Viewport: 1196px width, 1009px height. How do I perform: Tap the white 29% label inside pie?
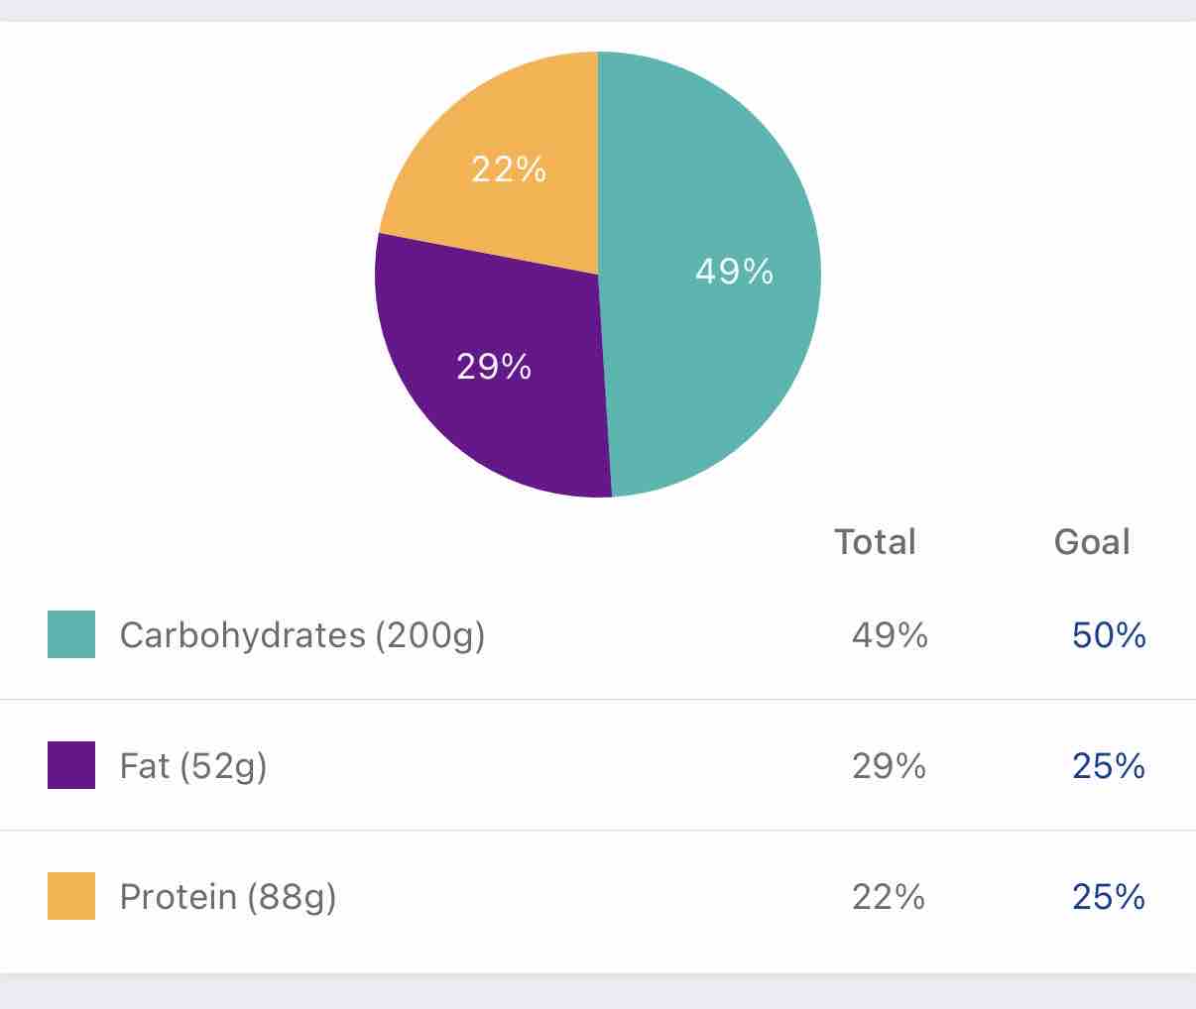point(494,368)
